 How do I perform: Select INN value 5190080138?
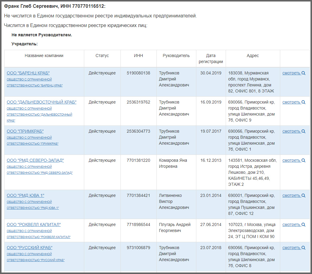138,73
